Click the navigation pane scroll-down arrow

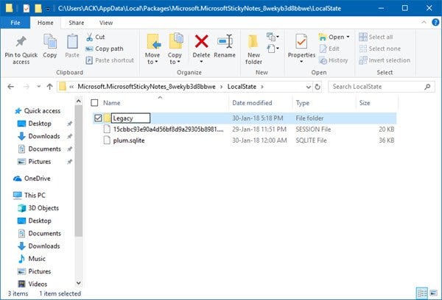(x=79, y=283)
